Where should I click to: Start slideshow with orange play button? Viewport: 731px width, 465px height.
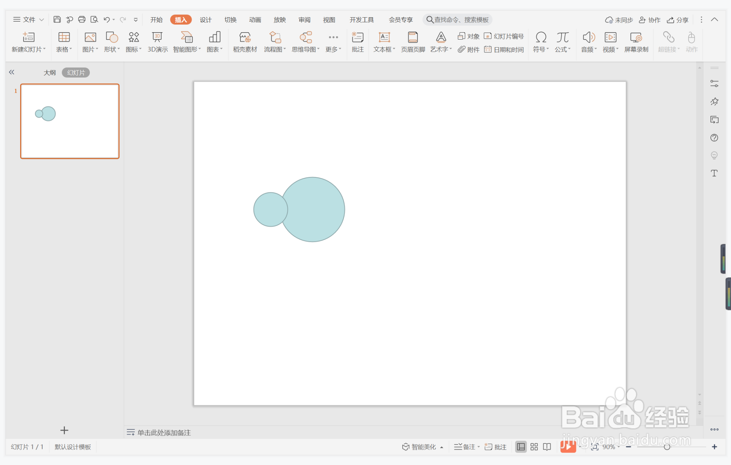tap(567, 447)
